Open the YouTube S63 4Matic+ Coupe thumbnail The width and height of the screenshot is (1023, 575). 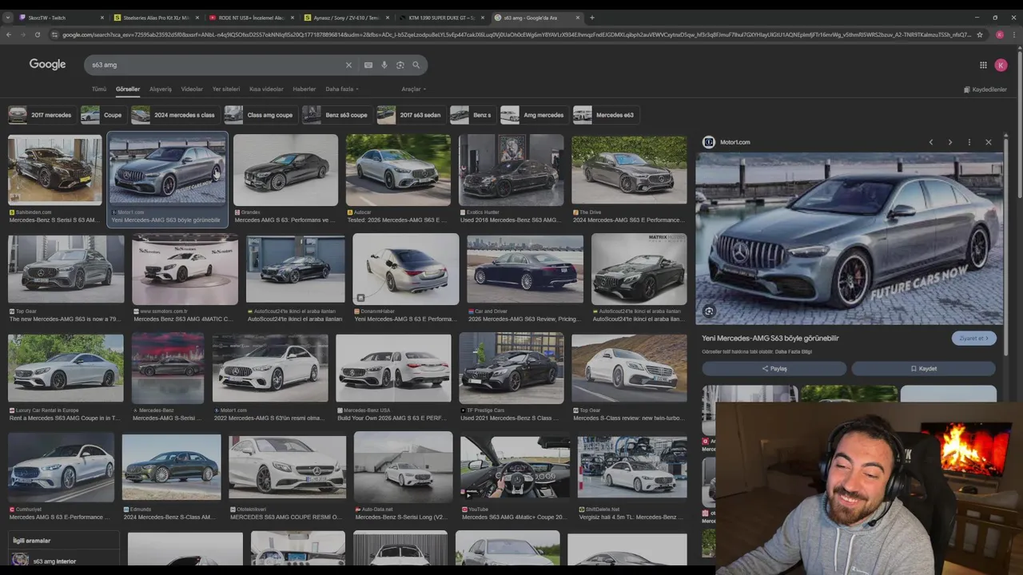click(x=515, y=466)
